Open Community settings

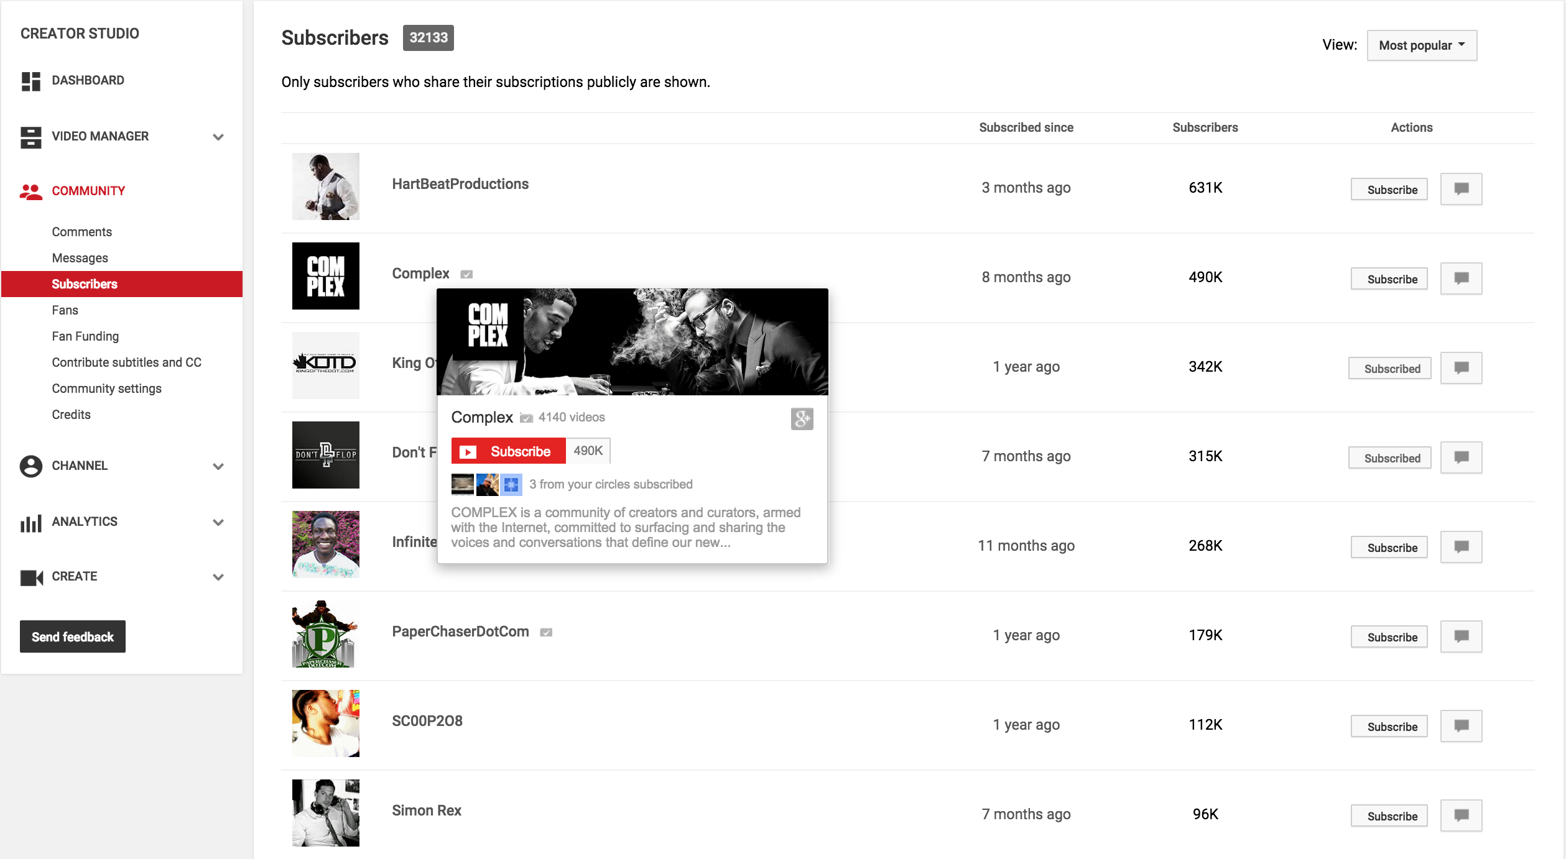tap(106, 388)
